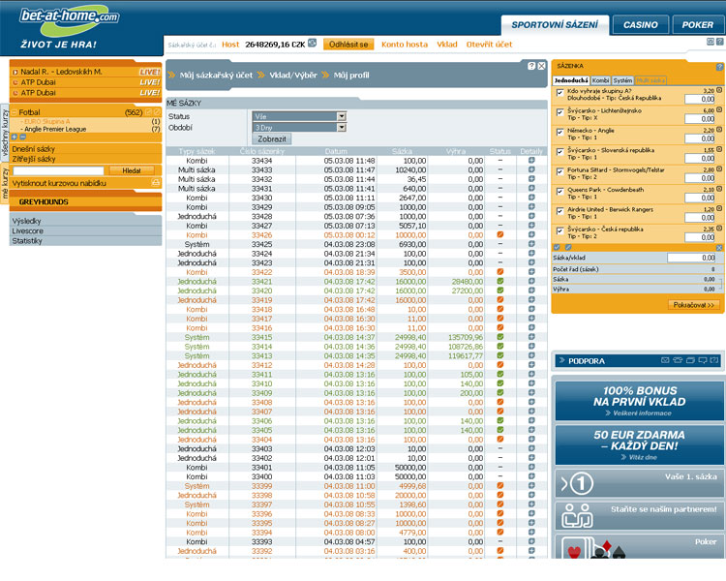Click the help question mark in Sázenka panel
Viewport: 726px width, 581px height.
tap(719, 68)
